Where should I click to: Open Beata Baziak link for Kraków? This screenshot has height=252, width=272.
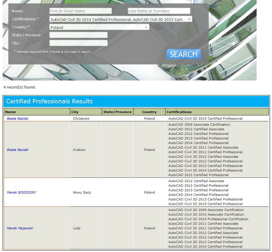[18, 149]
